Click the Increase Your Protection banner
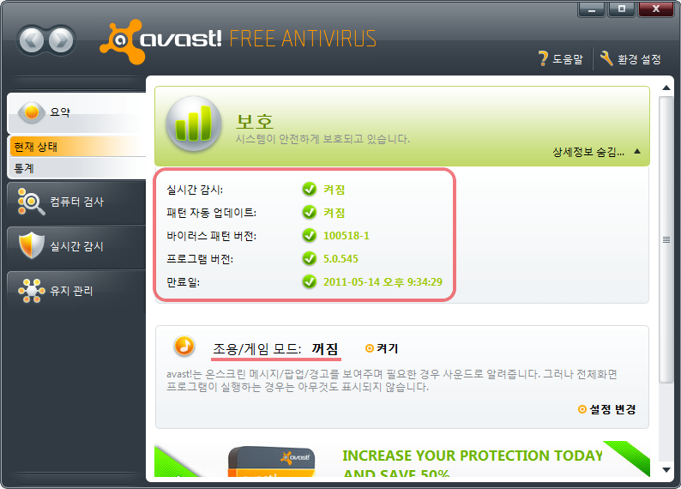Screen dimensions: 681x489 pos(402,459)
